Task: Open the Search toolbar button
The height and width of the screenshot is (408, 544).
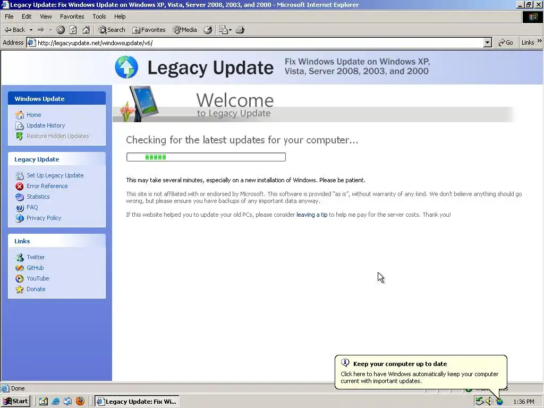Action: tap(112, 30)
